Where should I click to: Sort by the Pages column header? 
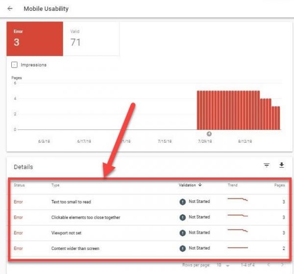click(x=279, y=185)
